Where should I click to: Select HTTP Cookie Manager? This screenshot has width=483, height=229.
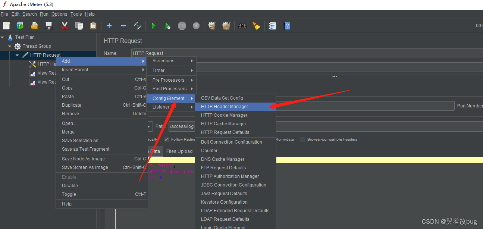[235, 115]
